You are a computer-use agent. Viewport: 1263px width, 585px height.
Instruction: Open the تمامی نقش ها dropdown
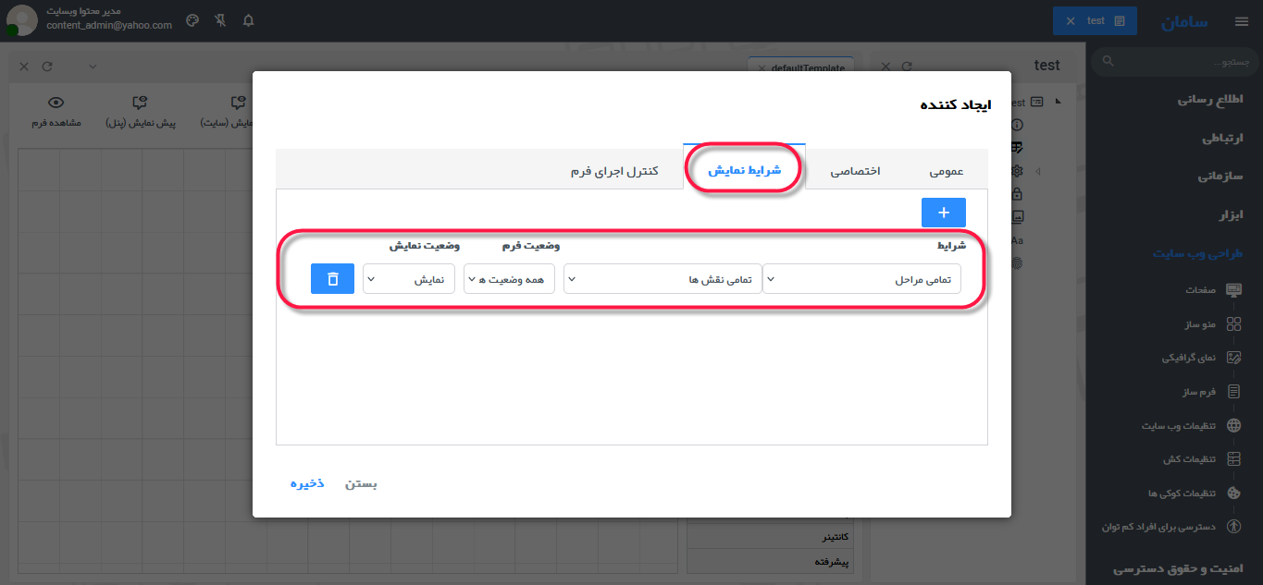point(663,279)
